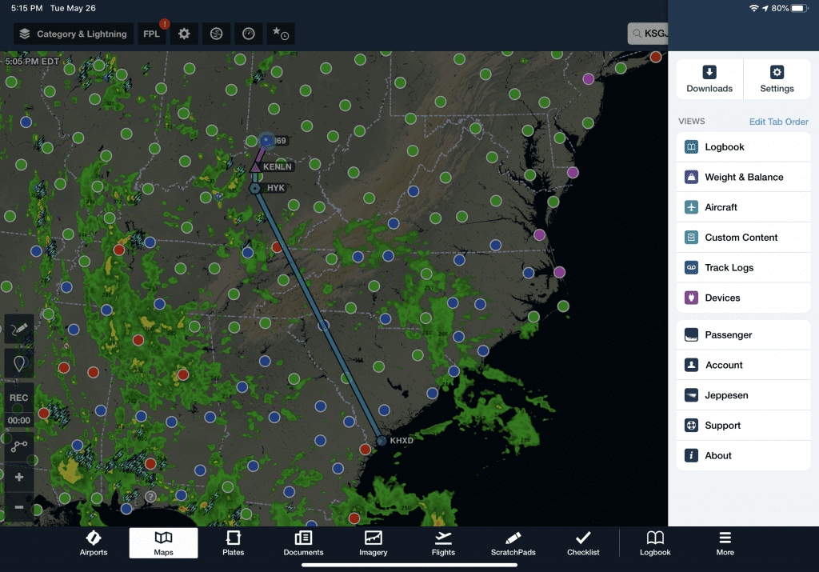The width and height of the screenshot is (819, 572).
Task: Select the map pin drop tool
Action: tap(18, 363)
